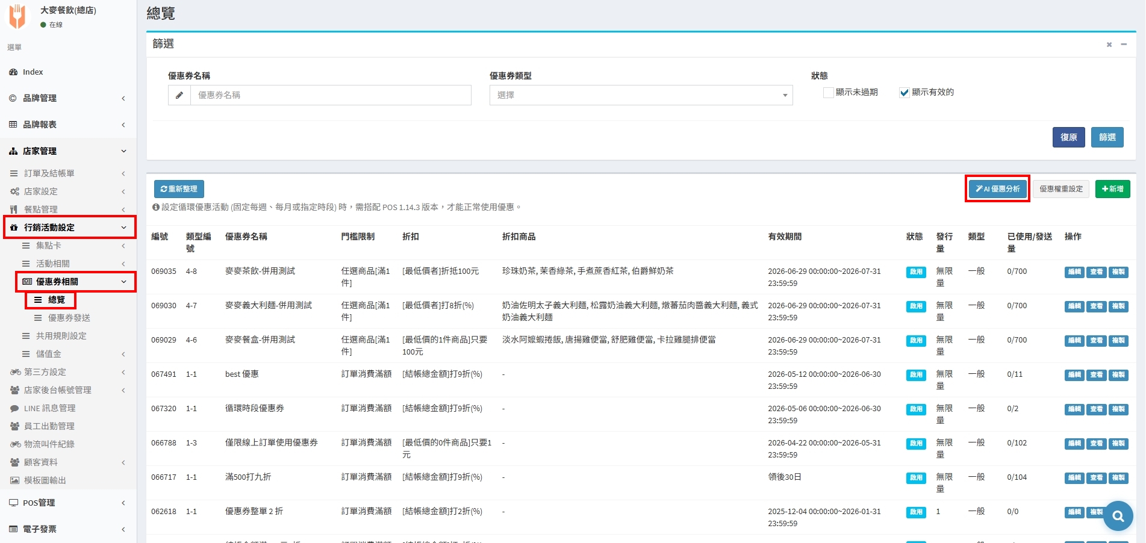Open the 物流叫件紀錄 menu item
This screenshot has width=1146, height=543.
point(49,444)
